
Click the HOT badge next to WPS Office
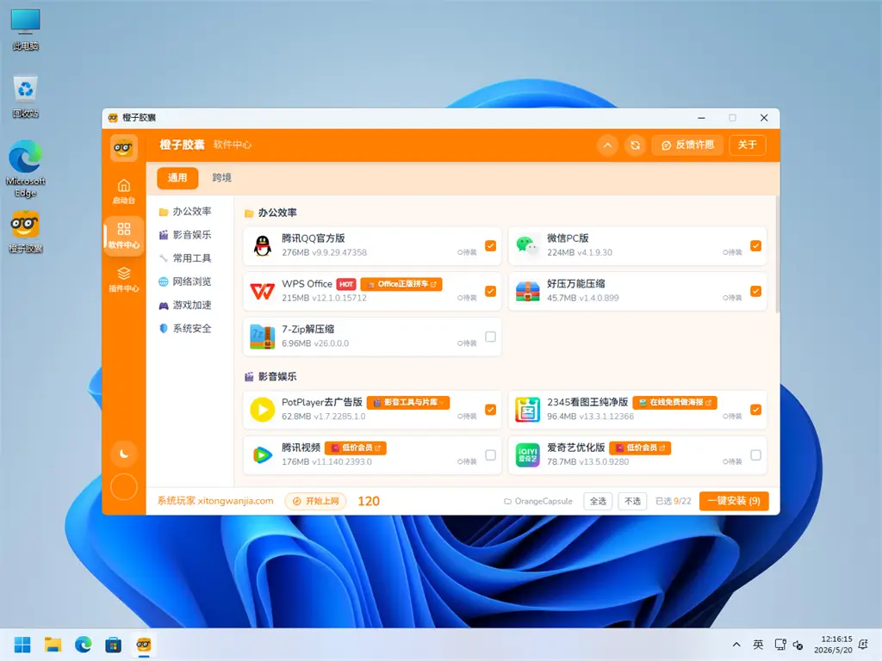346,284
